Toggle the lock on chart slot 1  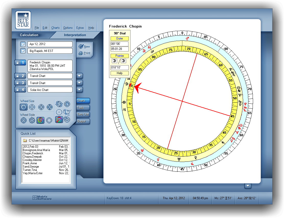coord(17,63)
